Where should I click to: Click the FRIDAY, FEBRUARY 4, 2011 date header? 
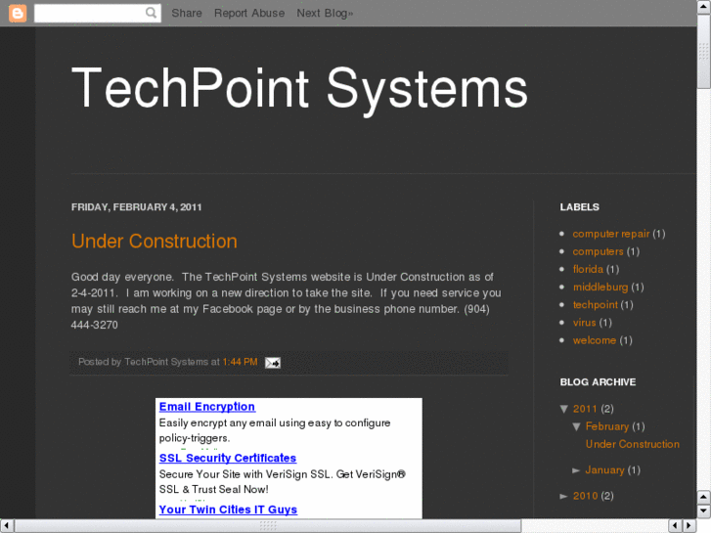click(x=137, y=207)
